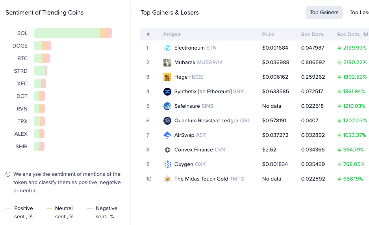Select the Top Gainers tab
369x225 pixels.
pos(324,13)
